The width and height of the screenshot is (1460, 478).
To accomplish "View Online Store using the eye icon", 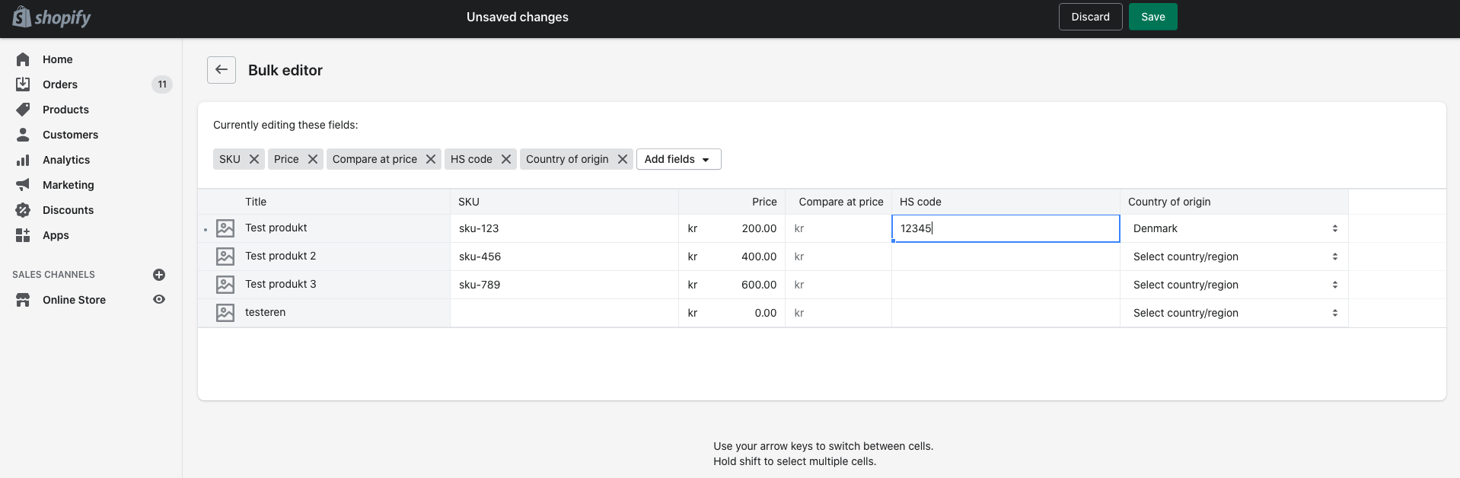I will 159,300.
